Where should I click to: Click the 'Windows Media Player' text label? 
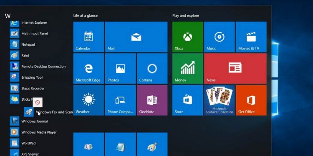pos(39,132)
